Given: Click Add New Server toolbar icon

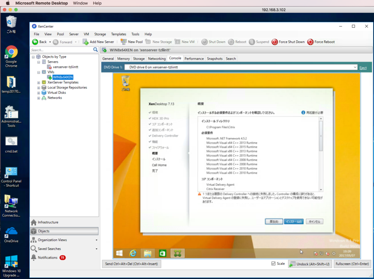Looking at the screenshot, I should tap(85, 42).
